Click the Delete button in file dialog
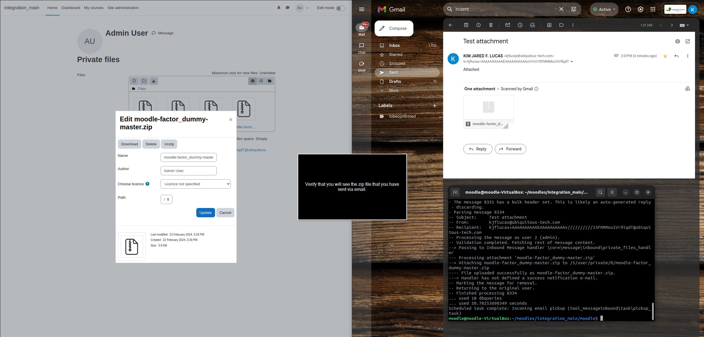The height and width of the screenshot is (337, 704). coord(151,144)
